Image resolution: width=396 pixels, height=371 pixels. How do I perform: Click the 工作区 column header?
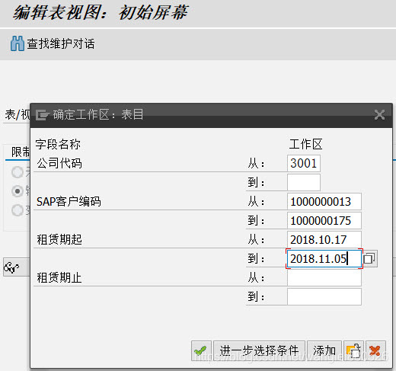pos(305,144)
